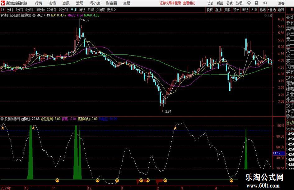
Task: Open the 交易 menu
Action: point(127,3)
